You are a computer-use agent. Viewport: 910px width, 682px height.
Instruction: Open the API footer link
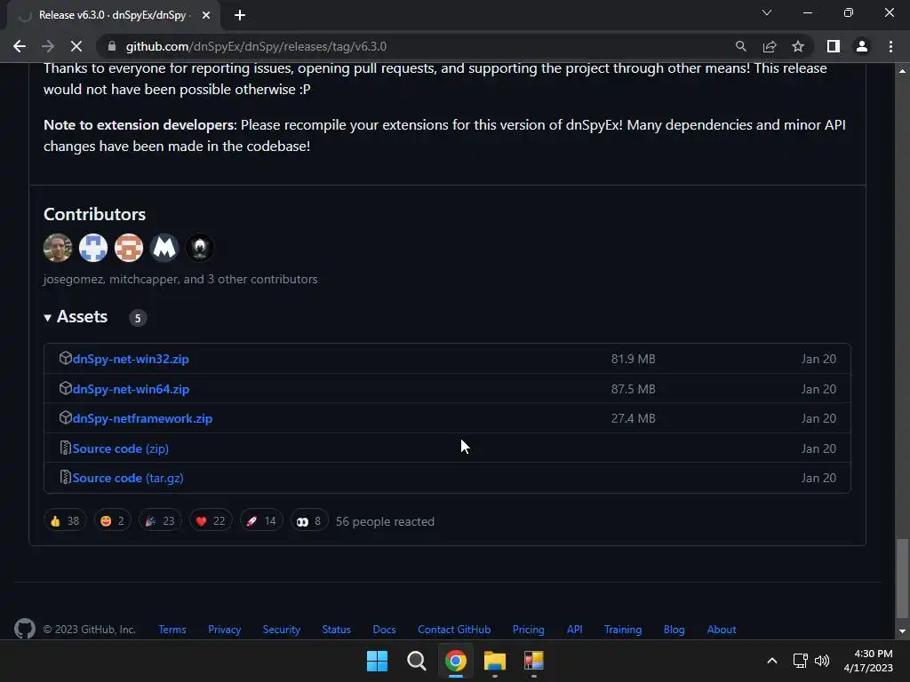pyautogui.click(x=575, y=630)
